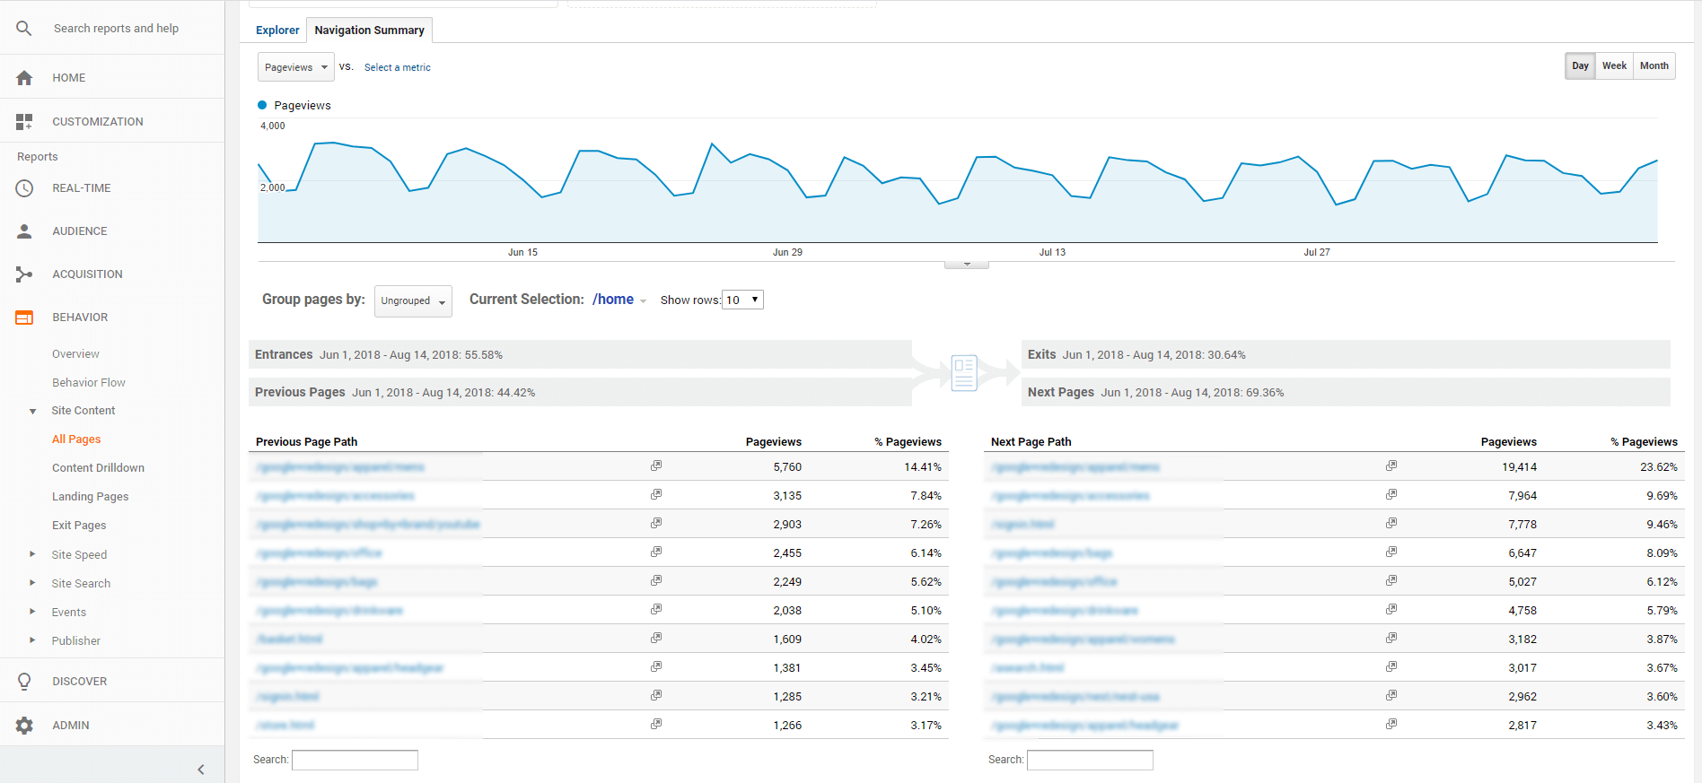Switch chart granularity to Week
The height and width of the screenshot is (783, 1702).
(x=1614, y=66)
